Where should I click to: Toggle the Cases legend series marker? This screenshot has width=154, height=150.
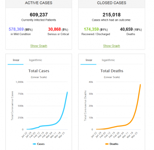pos(34,144)
